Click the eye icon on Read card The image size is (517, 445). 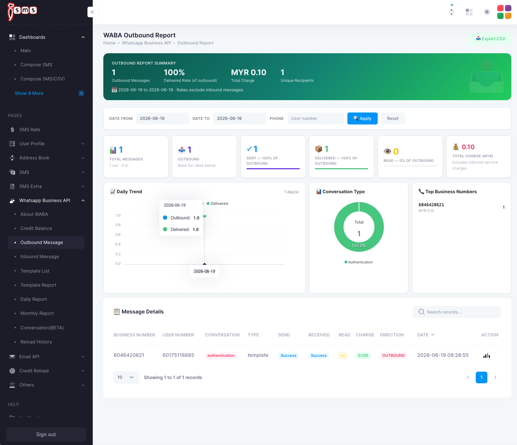coord(387,151)
